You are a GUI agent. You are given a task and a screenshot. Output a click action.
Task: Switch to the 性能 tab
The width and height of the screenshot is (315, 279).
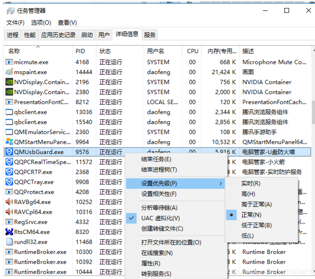point(30,35)
